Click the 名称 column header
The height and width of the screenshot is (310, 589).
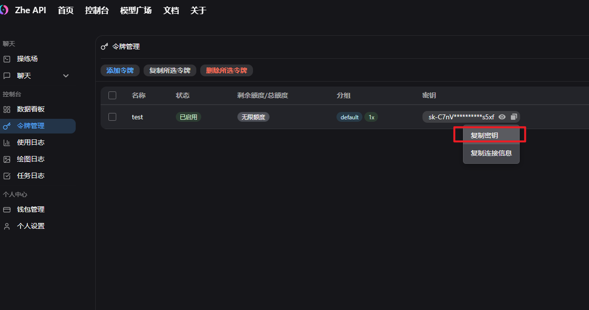click(x=139, y=95)
